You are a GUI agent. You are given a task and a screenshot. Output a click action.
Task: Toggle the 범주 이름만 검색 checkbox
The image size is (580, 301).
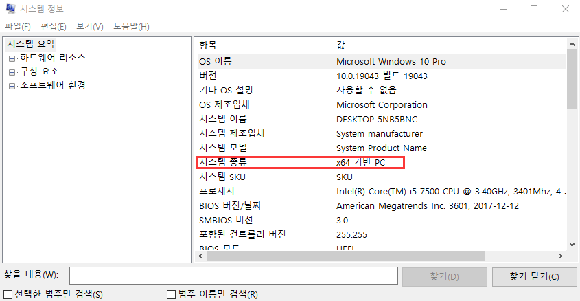click(x=172, y=295)
